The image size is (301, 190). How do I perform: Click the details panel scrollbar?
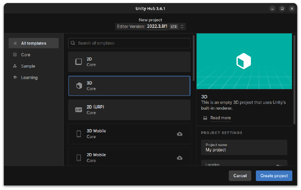pyautogui.click(x=294, y=80)
